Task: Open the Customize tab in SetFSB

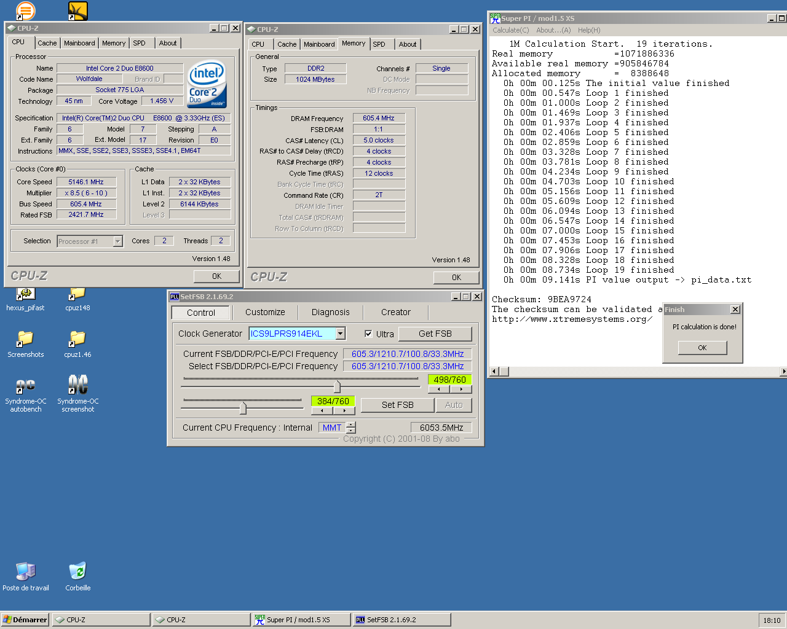Action: pyautogui.click(x=265, y=312)
